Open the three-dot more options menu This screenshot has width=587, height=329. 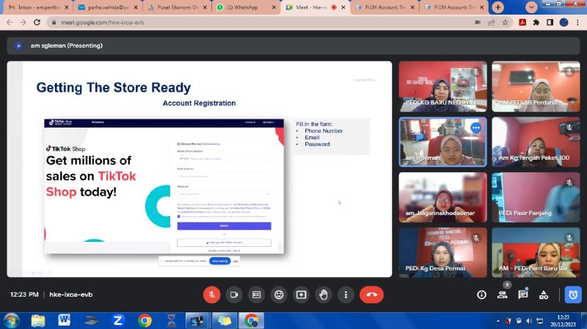346,295
